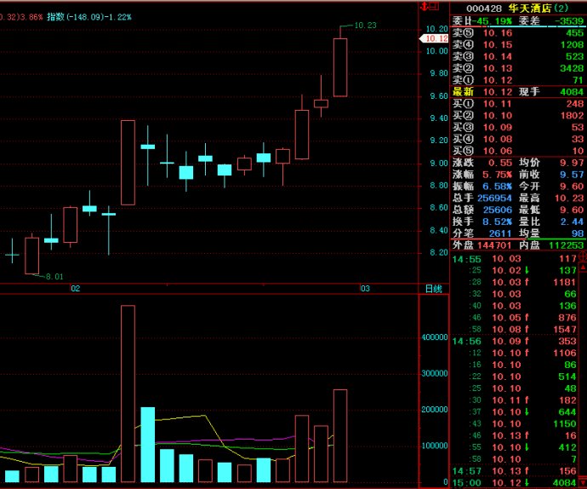
Task: Select stock code 000428 in the header
Action: pos(484,9)
